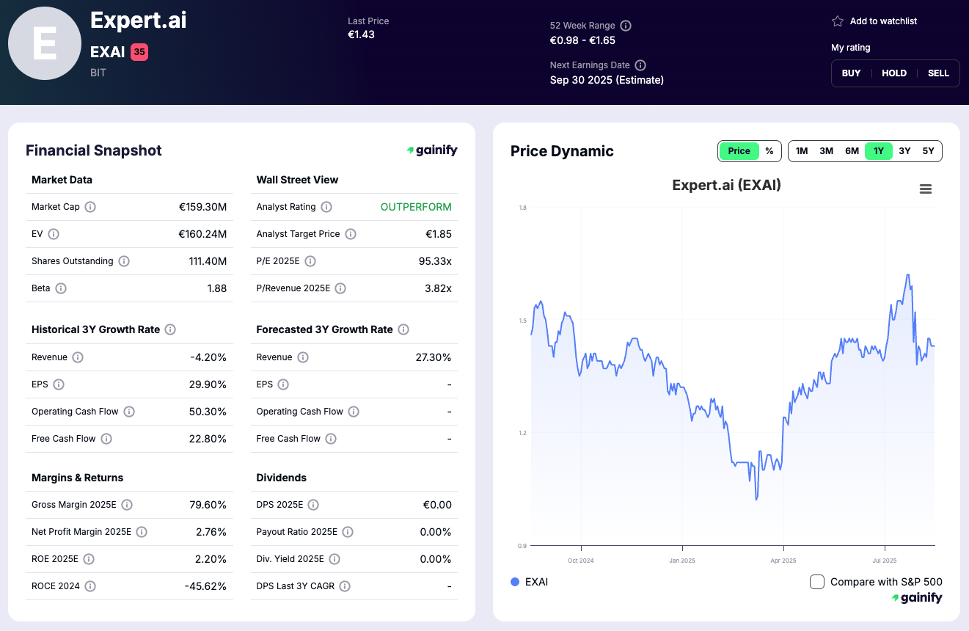Switch chart to Price mode
The image size is (969, 631).
[x=739, y=151]
